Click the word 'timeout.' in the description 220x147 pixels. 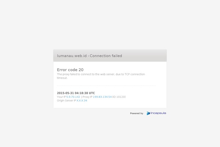62,78
